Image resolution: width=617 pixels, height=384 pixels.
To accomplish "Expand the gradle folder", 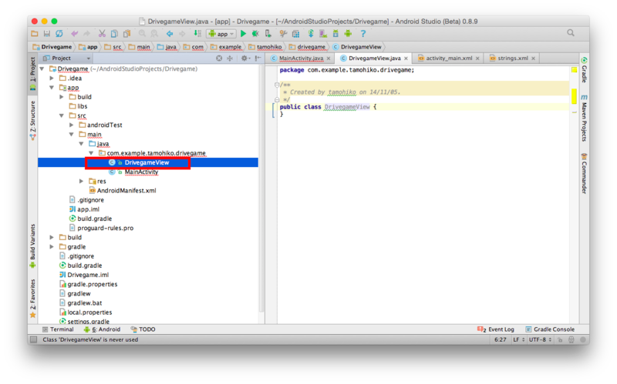I will tap(52, 246).
